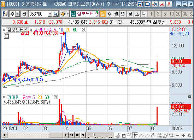
Task: Select the 분 minute period button
Action: (x=130, y=14)
